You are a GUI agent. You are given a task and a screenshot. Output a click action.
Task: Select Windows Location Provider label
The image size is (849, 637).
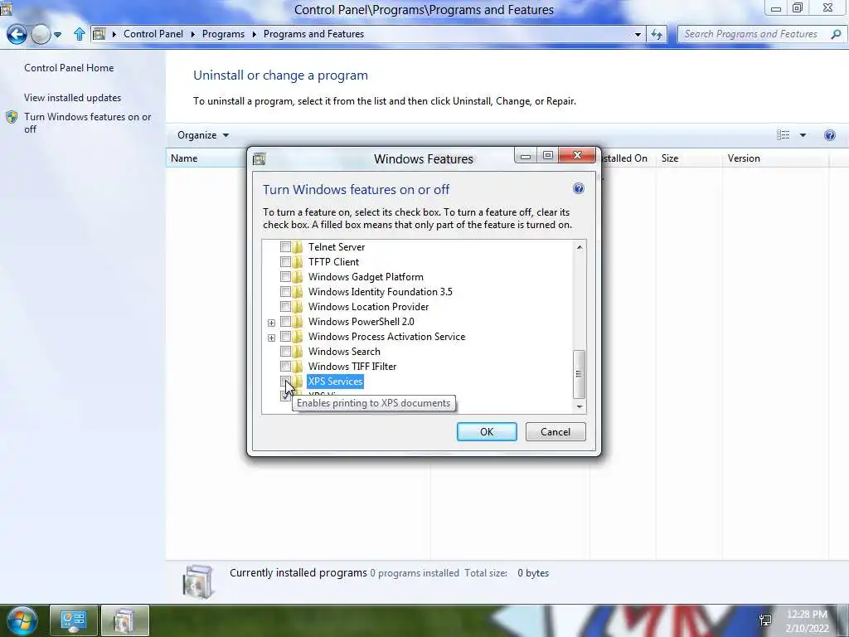(x=368, y=307)
